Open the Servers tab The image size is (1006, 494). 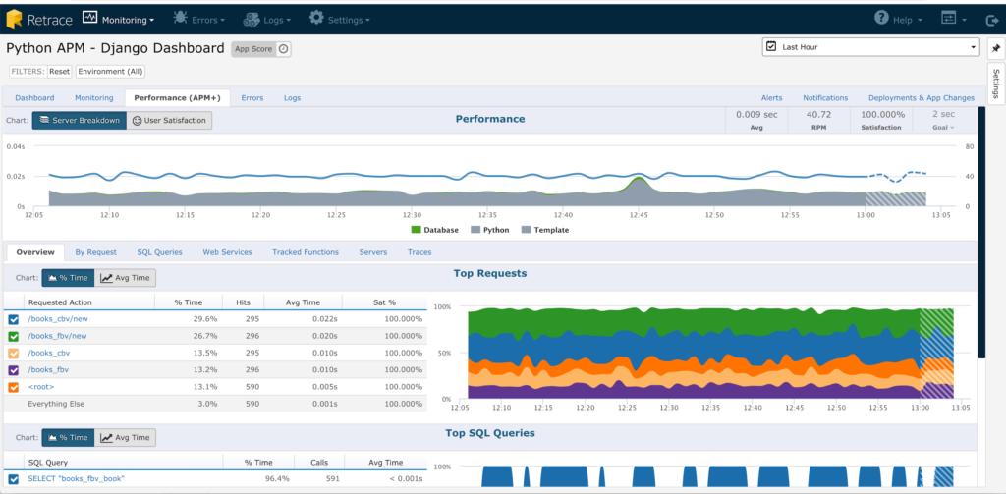click(372, 252)
